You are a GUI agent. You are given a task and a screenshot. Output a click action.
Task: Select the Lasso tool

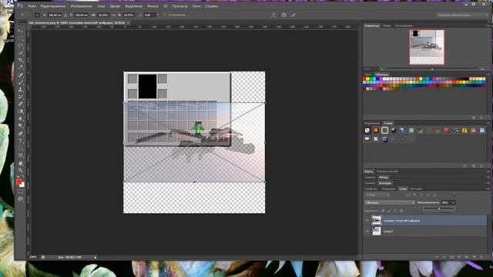click(21, 45)
